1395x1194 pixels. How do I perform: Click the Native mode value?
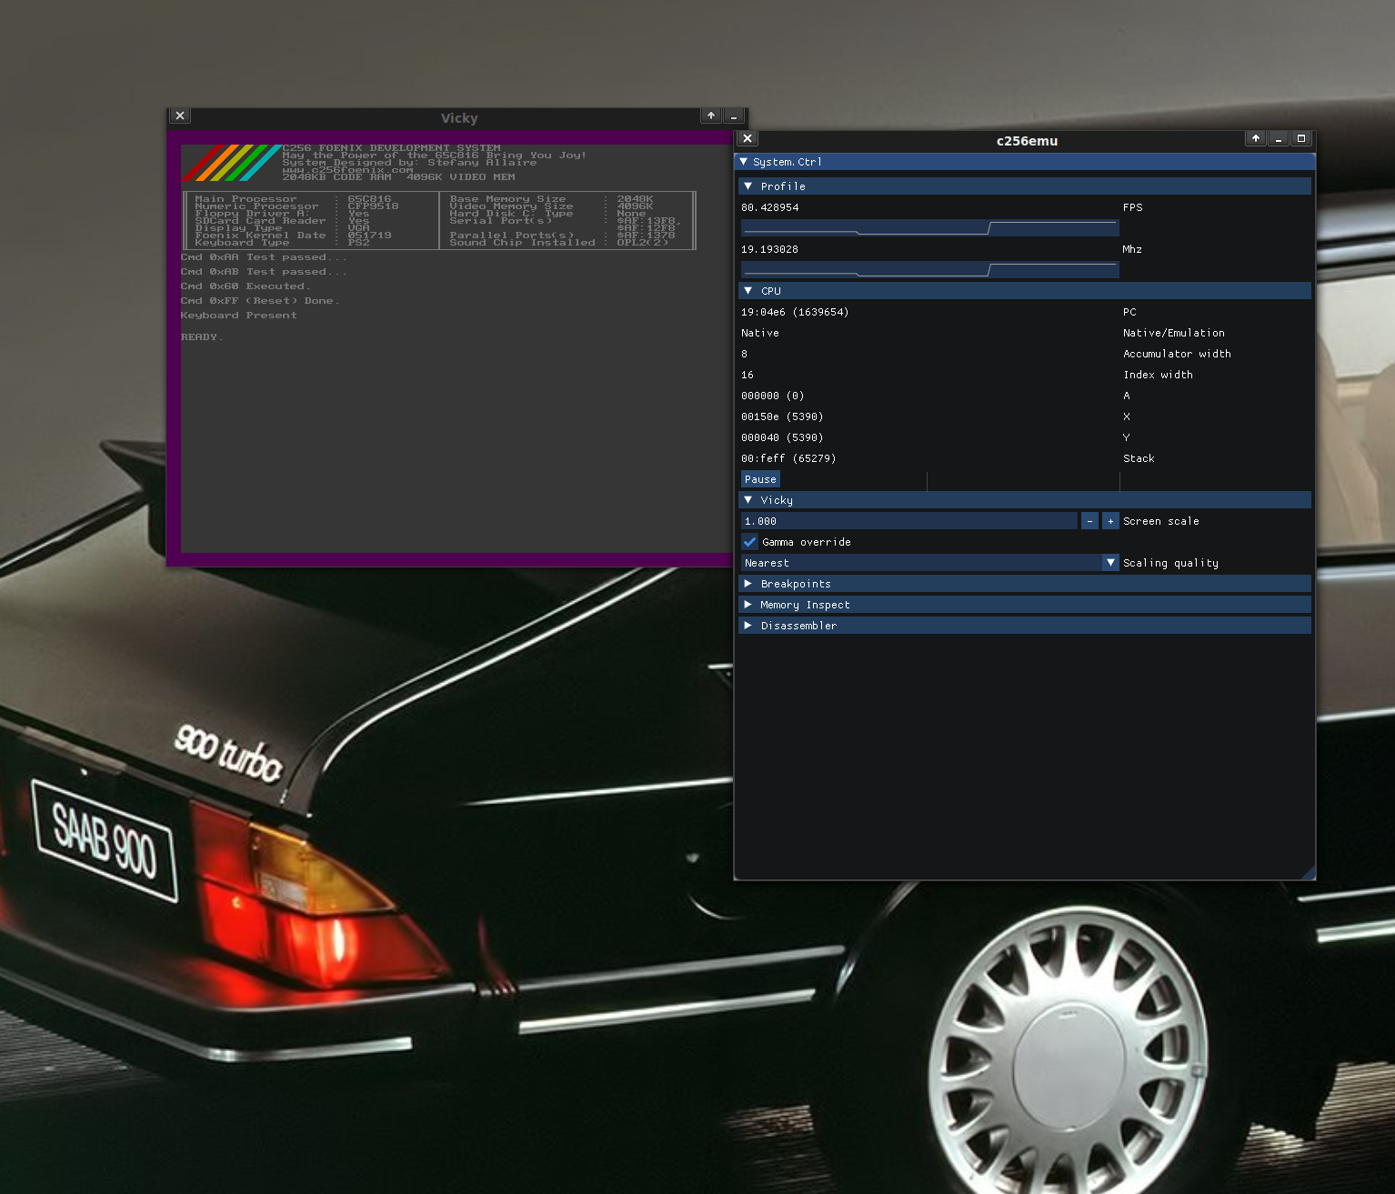click(x=760, y=333)
